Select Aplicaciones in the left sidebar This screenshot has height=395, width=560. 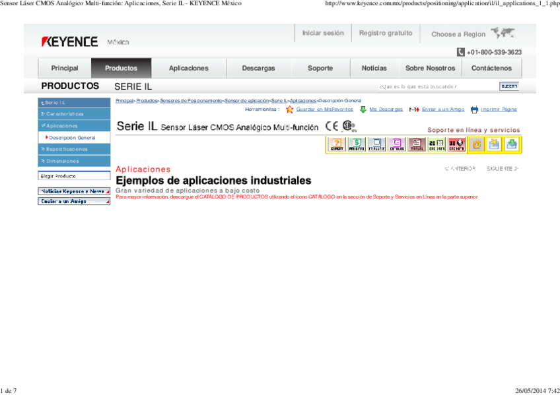(74, 126)
